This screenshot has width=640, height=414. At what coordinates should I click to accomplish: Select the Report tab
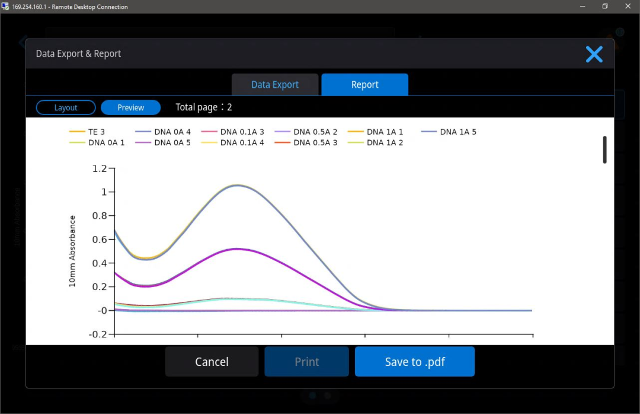click(364, 85)
